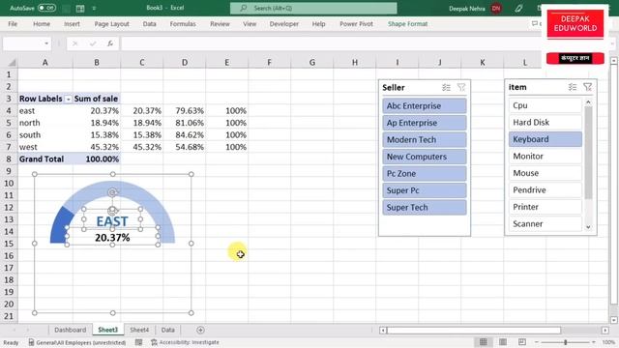
Task: Click the Insert Function fx icon
Action: coord(110,43)
